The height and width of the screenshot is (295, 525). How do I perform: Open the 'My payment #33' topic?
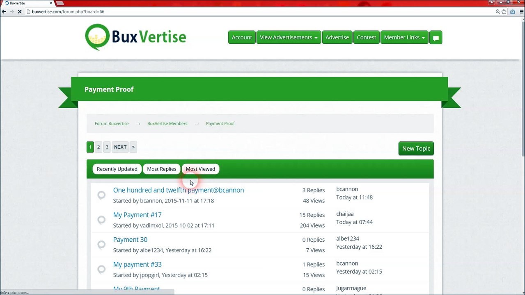(x=138, y=264)
